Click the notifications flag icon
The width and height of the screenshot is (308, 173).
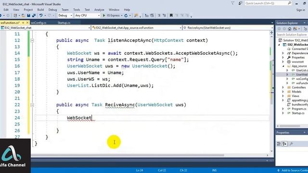[233, 3]
